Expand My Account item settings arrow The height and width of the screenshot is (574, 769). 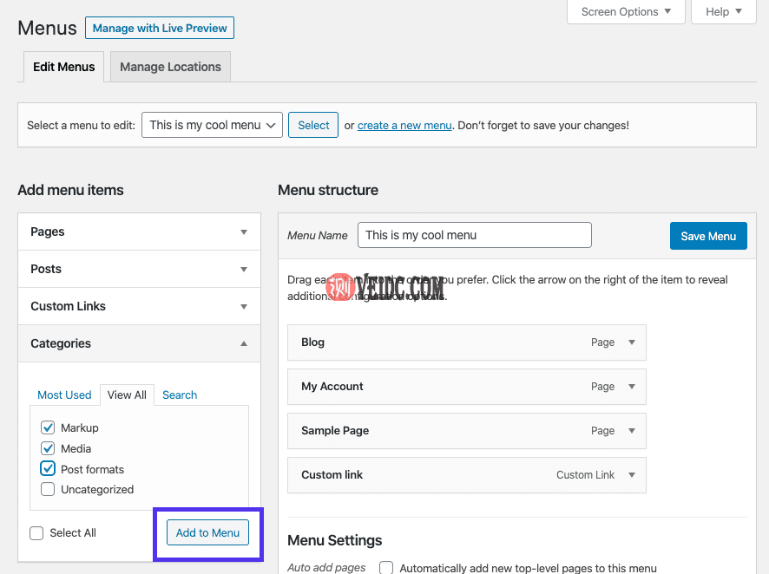632,387
